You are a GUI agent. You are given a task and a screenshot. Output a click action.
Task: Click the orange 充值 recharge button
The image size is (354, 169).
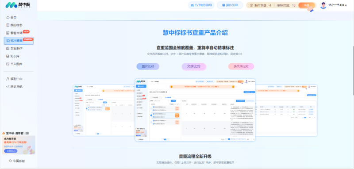(307, 5)
